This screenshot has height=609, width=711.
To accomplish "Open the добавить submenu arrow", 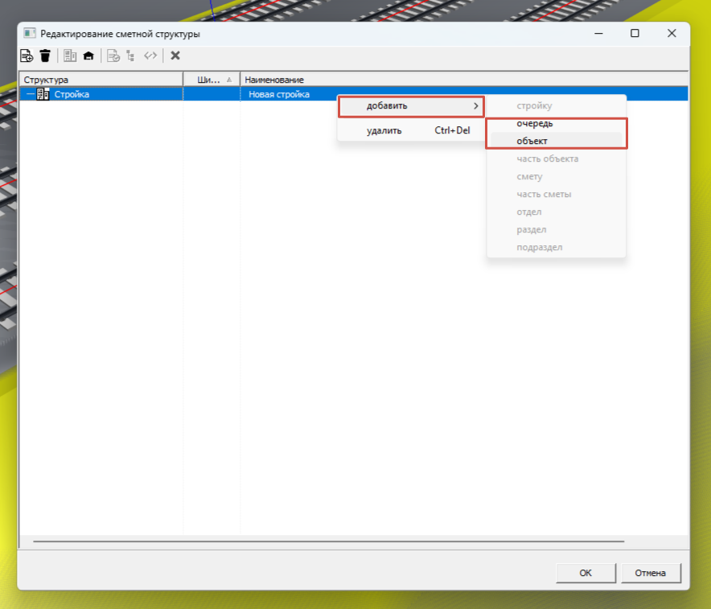I will pyautogui.click(x=475, y=105).
